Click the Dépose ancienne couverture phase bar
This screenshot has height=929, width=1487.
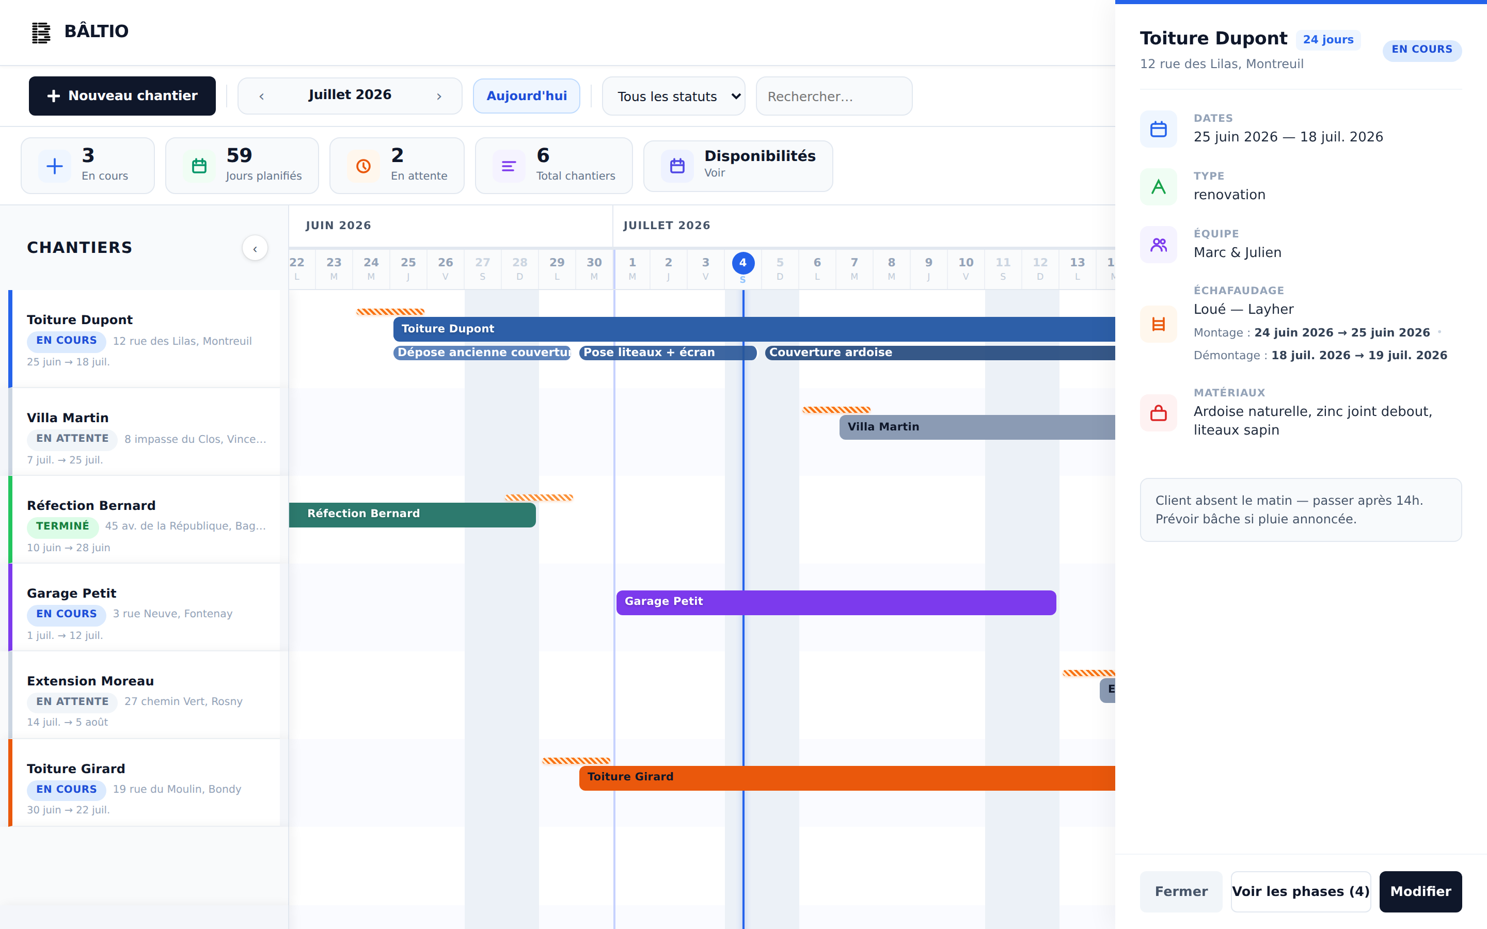482,353
